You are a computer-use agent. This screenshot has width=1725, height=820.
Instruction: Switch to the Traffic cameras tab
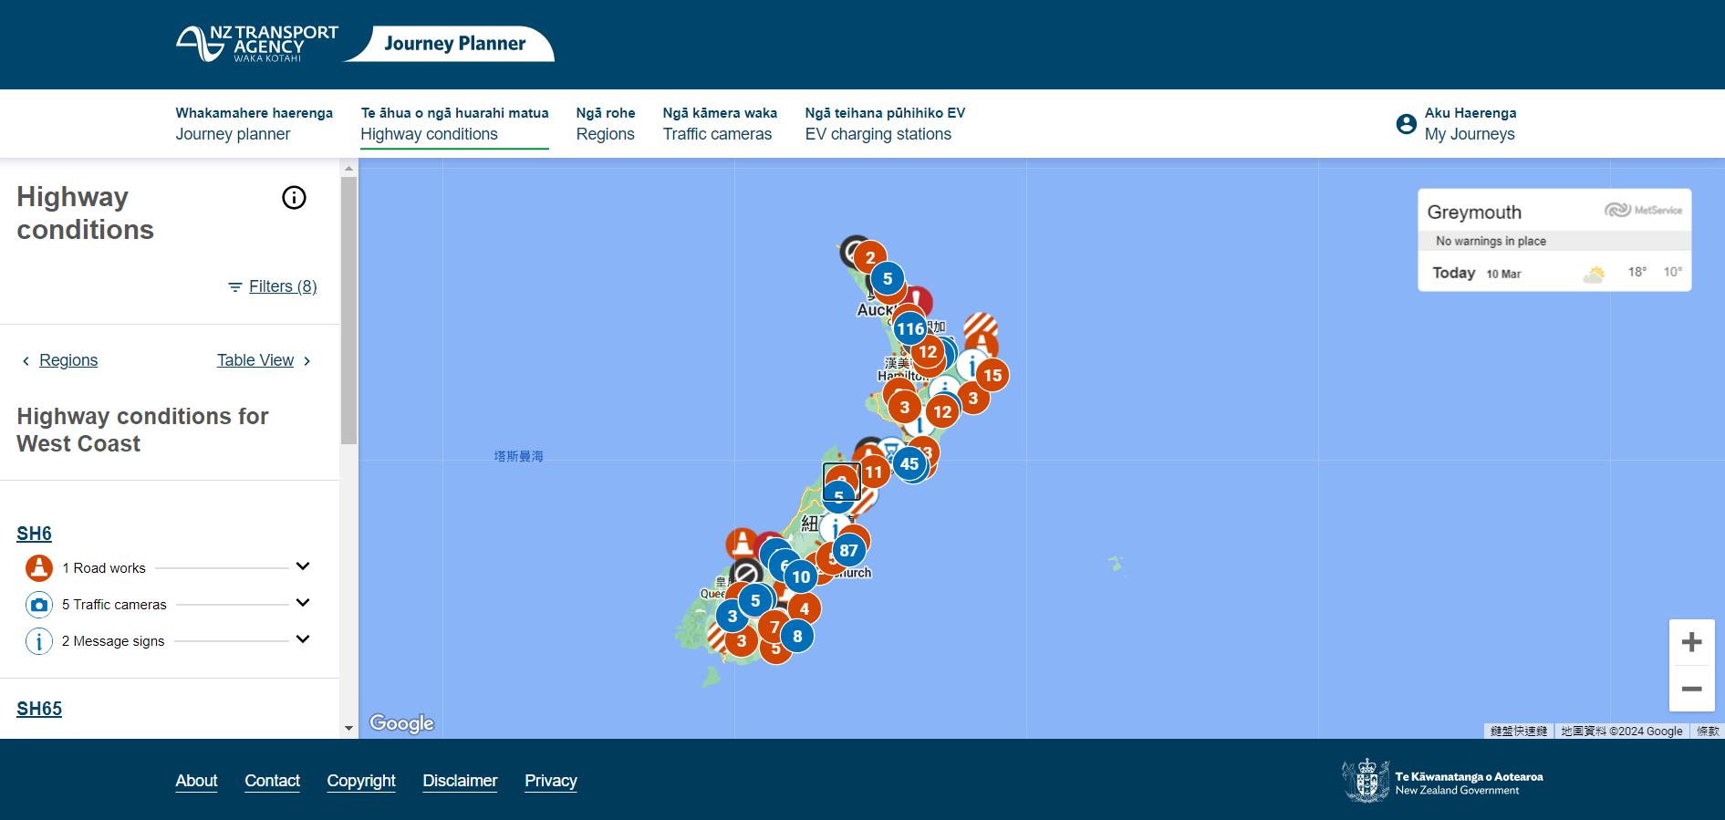(719, 124)
